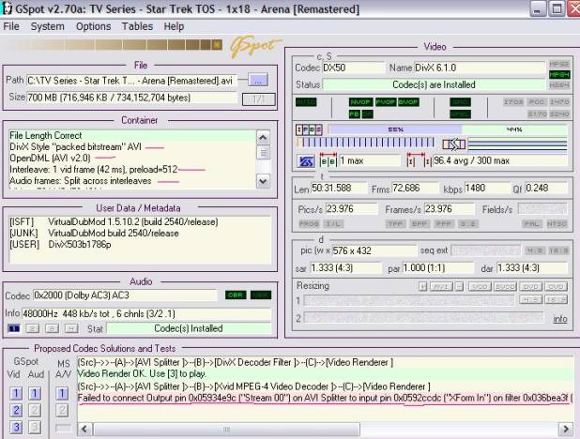Click the browse file button beside Path
580x439 pixels.
coord(258,81)
